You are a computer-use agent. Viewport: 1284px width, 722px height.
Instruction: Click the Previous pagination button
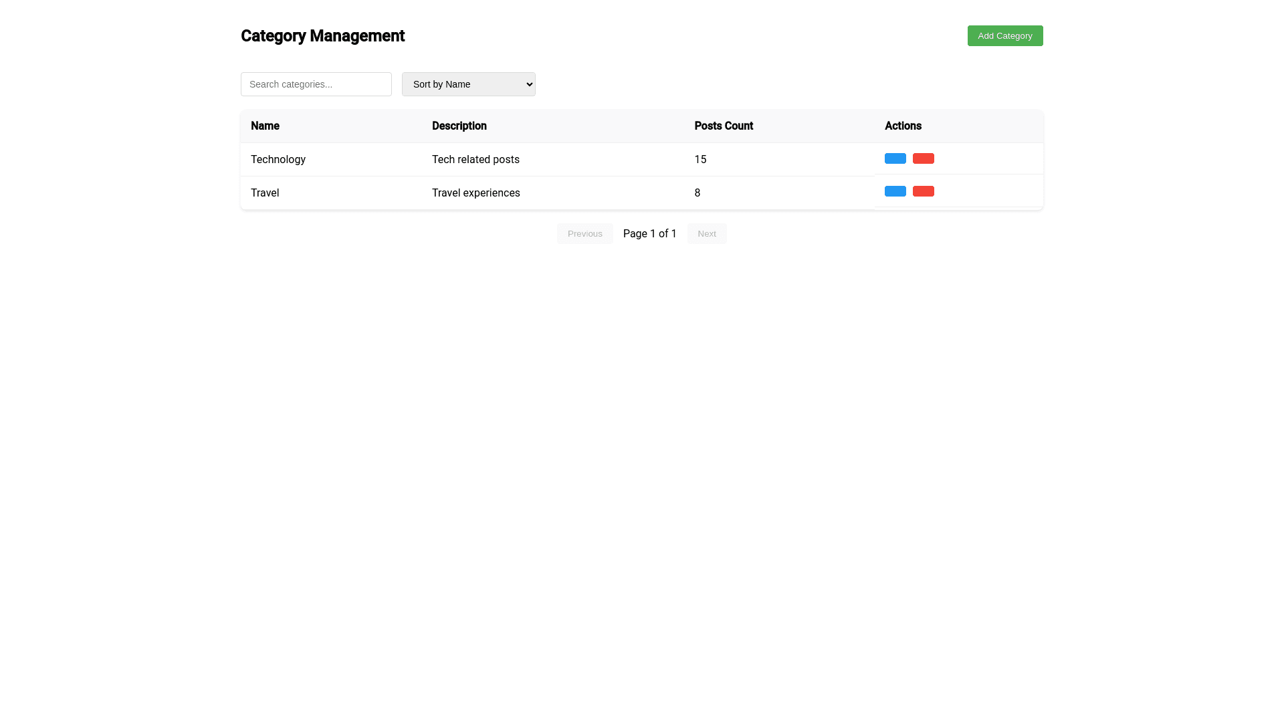pos(584,233)
